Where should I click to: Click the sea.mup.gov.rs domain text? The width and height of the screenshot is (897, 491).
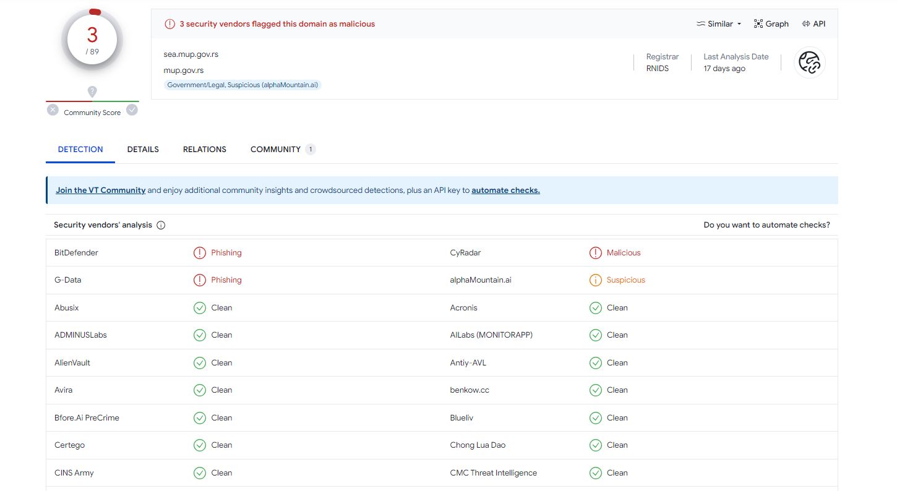tap(191, 54)
